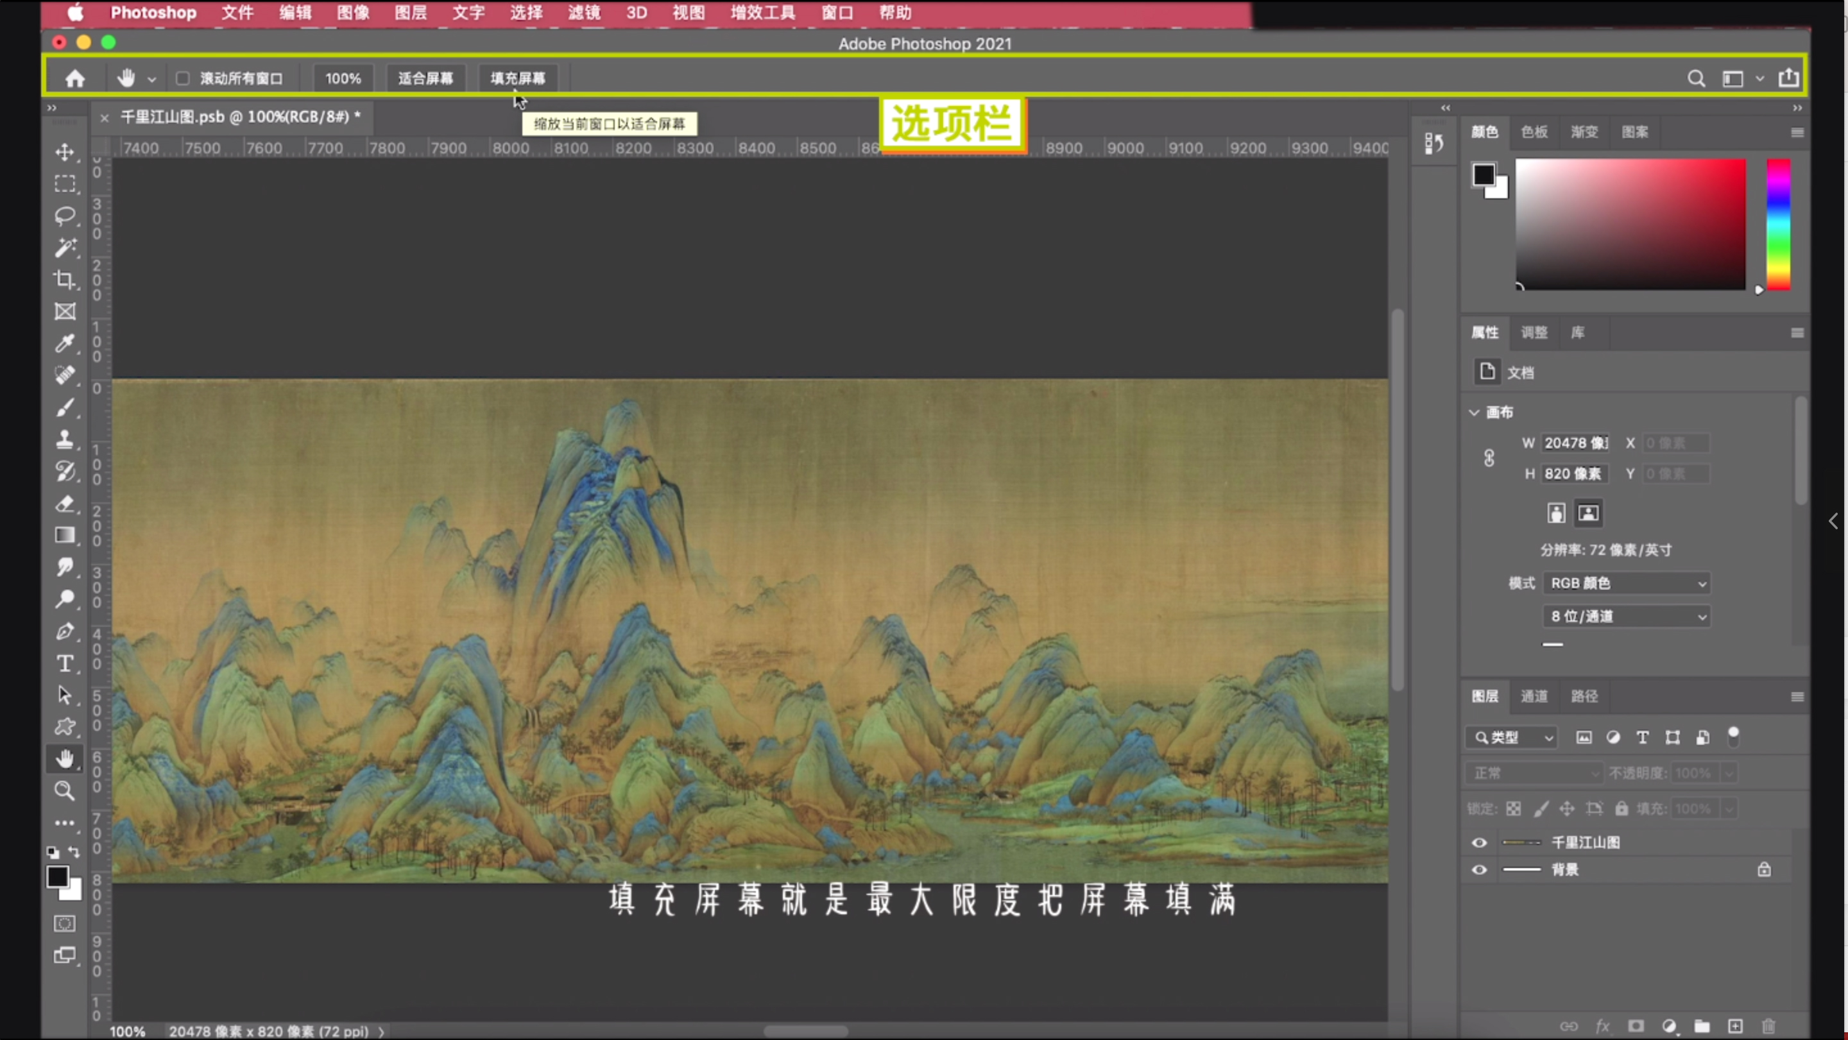
Task: Select the Path Selection tool
Action: pyautogui.click(x=65, y=695)
